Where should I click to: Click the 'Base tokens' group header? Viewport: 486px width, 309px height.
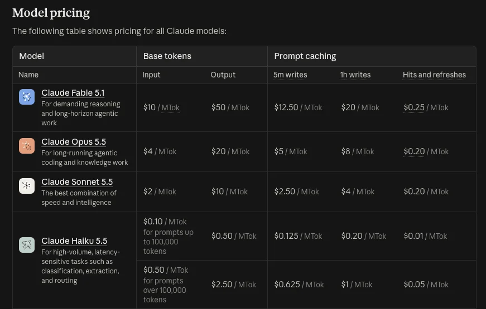pyautogui.click(x=167, y=56)
